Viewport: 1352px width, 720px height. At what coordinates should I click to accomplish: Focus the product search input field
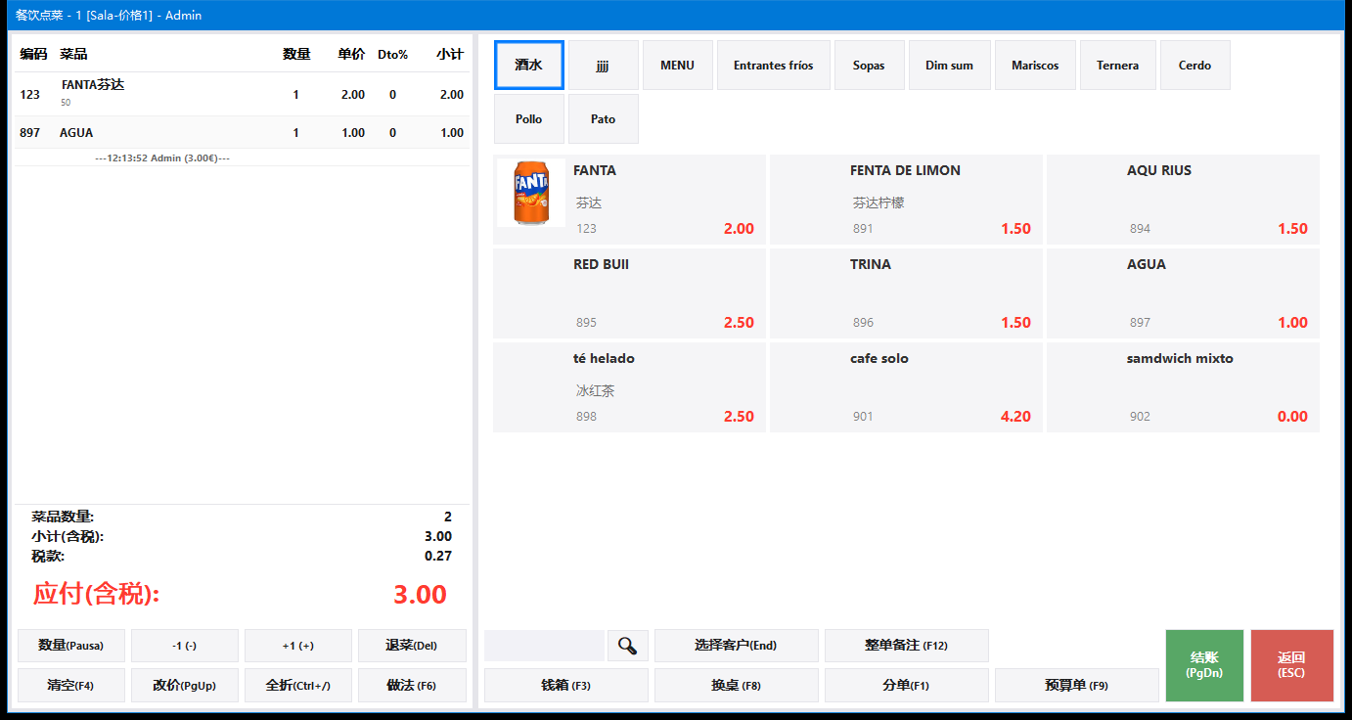pos(544,646)
